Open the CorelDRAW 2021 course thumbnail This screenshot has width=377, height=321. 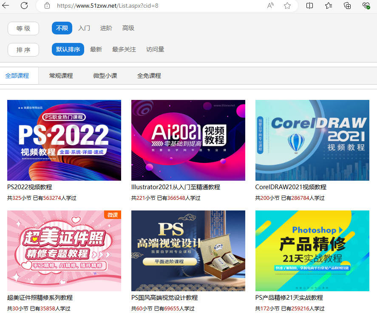[x=312, y=140]
